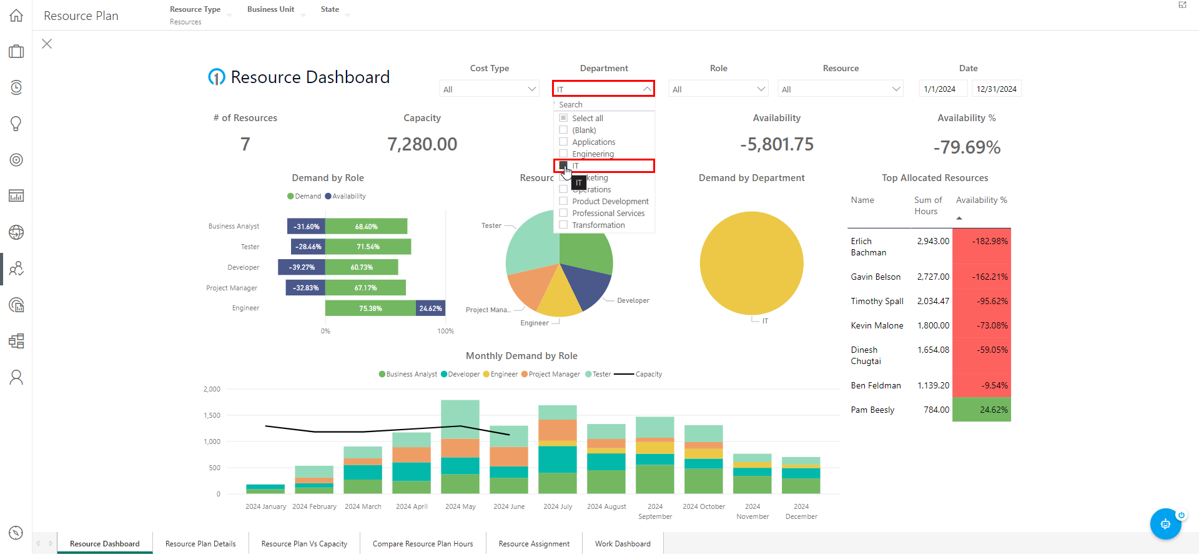Open the fingerprint document sidebar icon
The width and height of the screenshot is (1199, 557).
[x=16, y=305]
